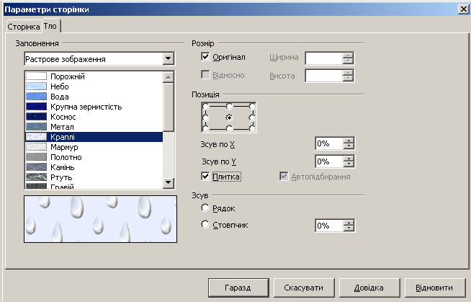Select the Рядок offset radio button
This screenshot has height=302, width=471.
tap(205, 208)
